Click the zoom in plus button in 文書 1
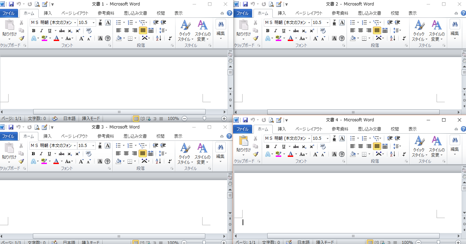The width and height of the screenshot is (466, 244). pos(224,119)
